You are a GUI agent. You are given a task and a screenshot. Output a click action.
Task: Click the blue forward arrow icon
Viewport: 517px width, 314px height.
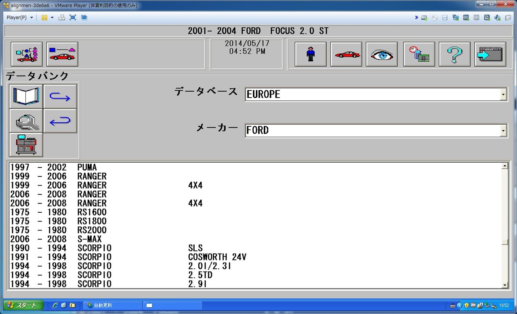pyautogui.click(x=60, y=96)
